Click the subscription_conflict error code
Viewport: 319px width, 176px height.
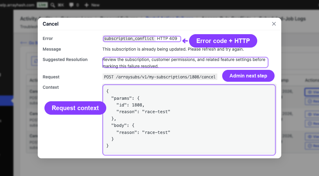[x=129, y=38]
